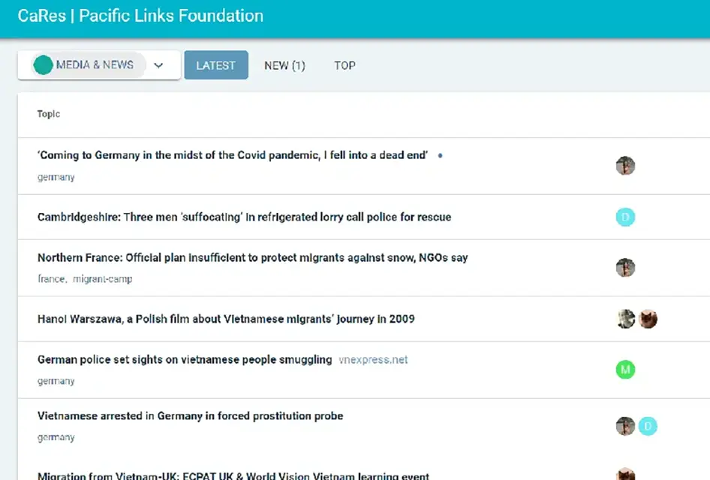The width and height of the screenshot is (710, 480).
Task: Open the Northern France migrants snow topic
Action: pos(252,258)
